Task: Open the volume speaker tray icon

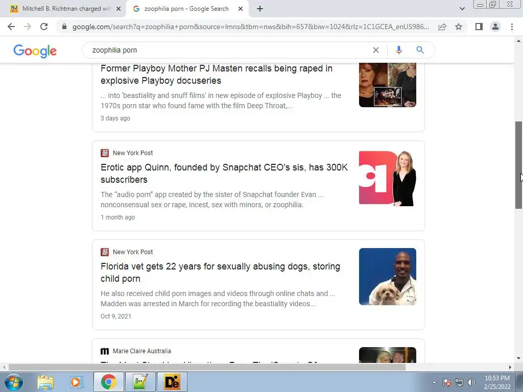Action: pos(471,382)
